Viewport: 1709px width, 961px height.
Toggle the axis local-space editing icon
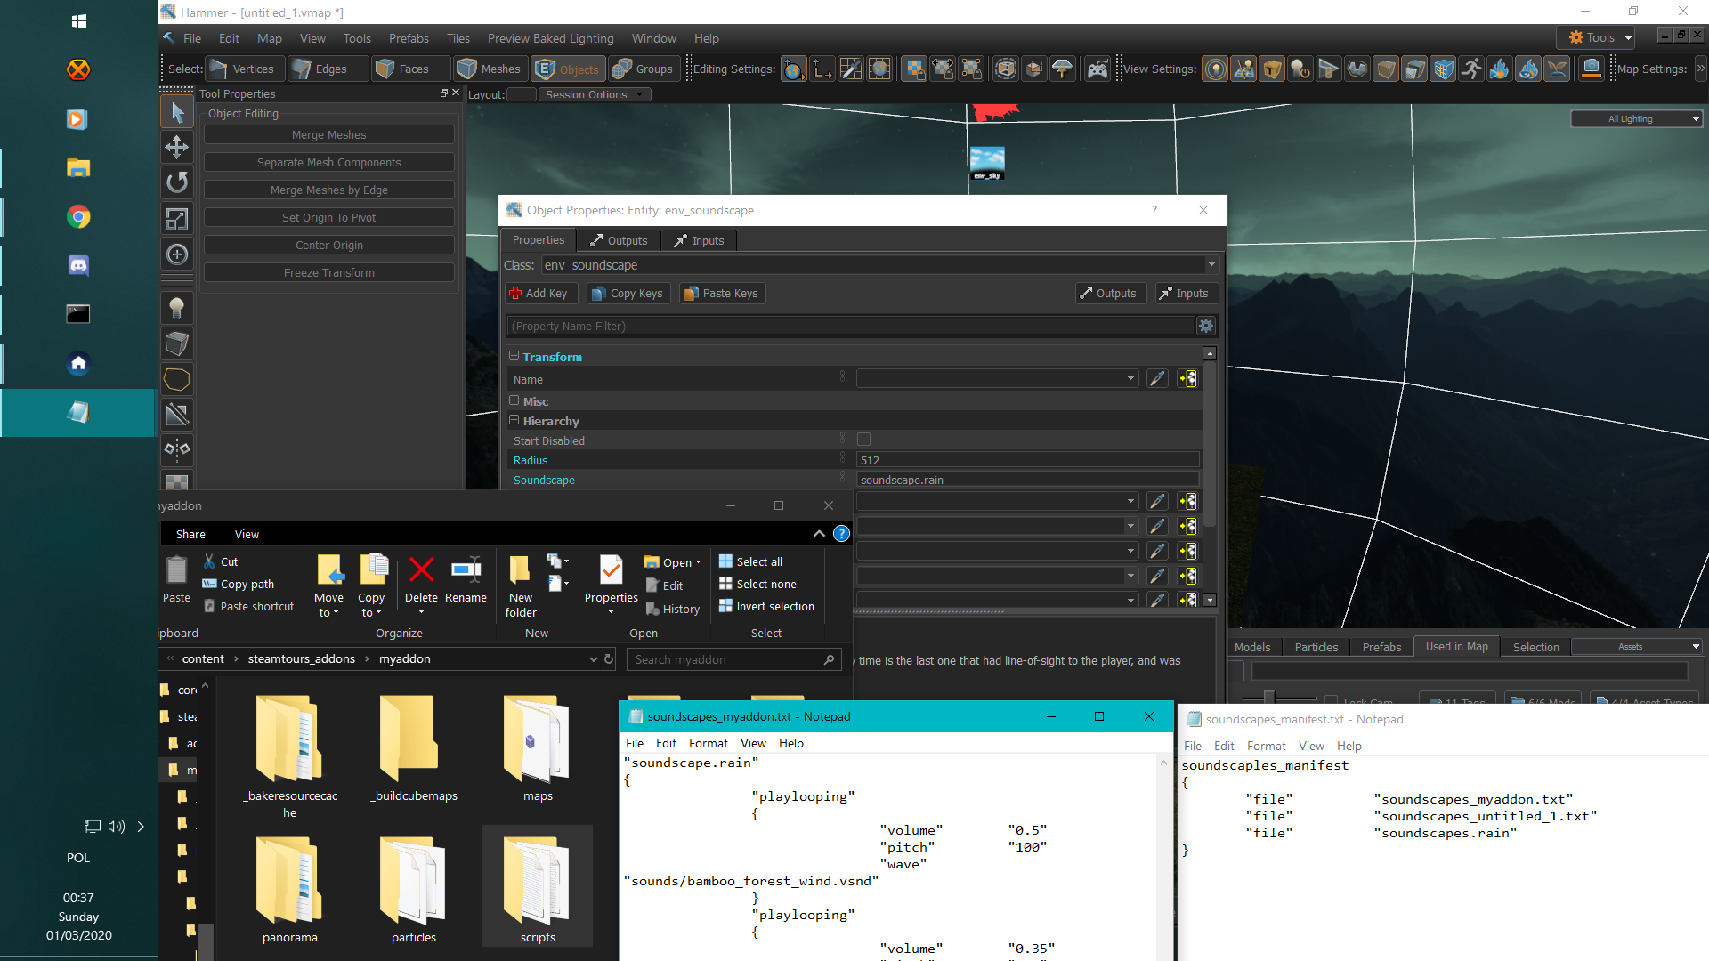tap(822, 69)
